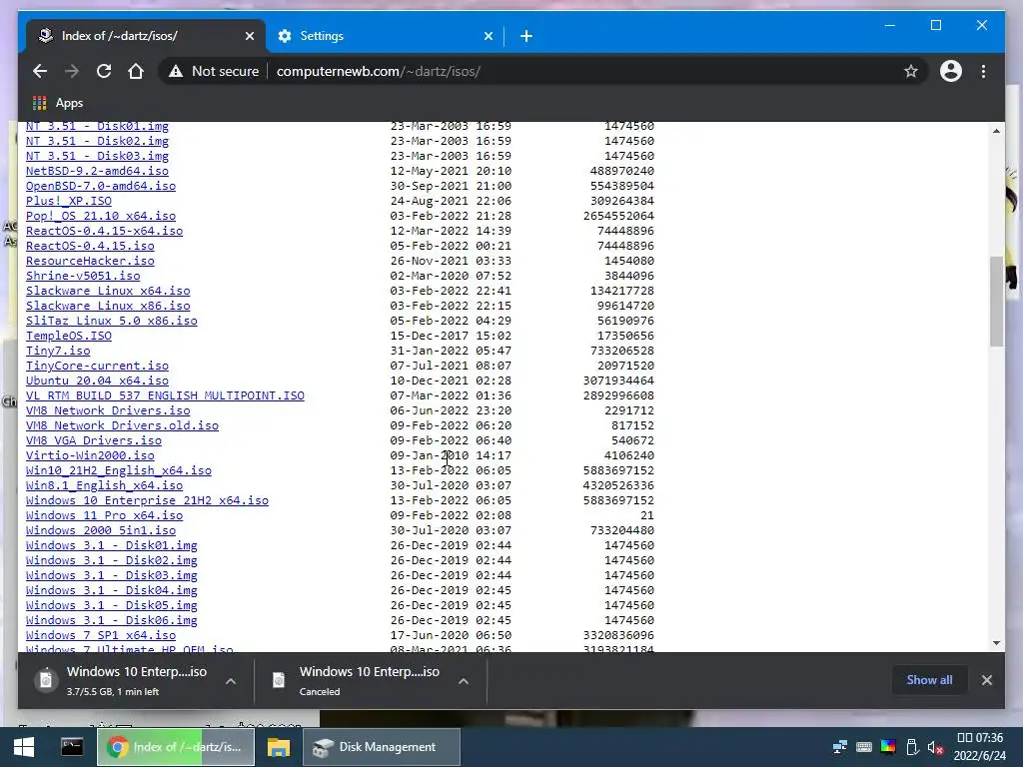Screen dimensions: 1023x767
Task: Click the muted volume tray icon
Action: pos(935,747)
